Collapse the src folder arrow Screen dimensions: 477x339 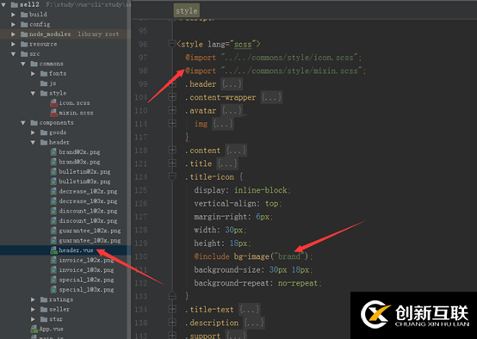pyautogui.click(x=13, y=54)
